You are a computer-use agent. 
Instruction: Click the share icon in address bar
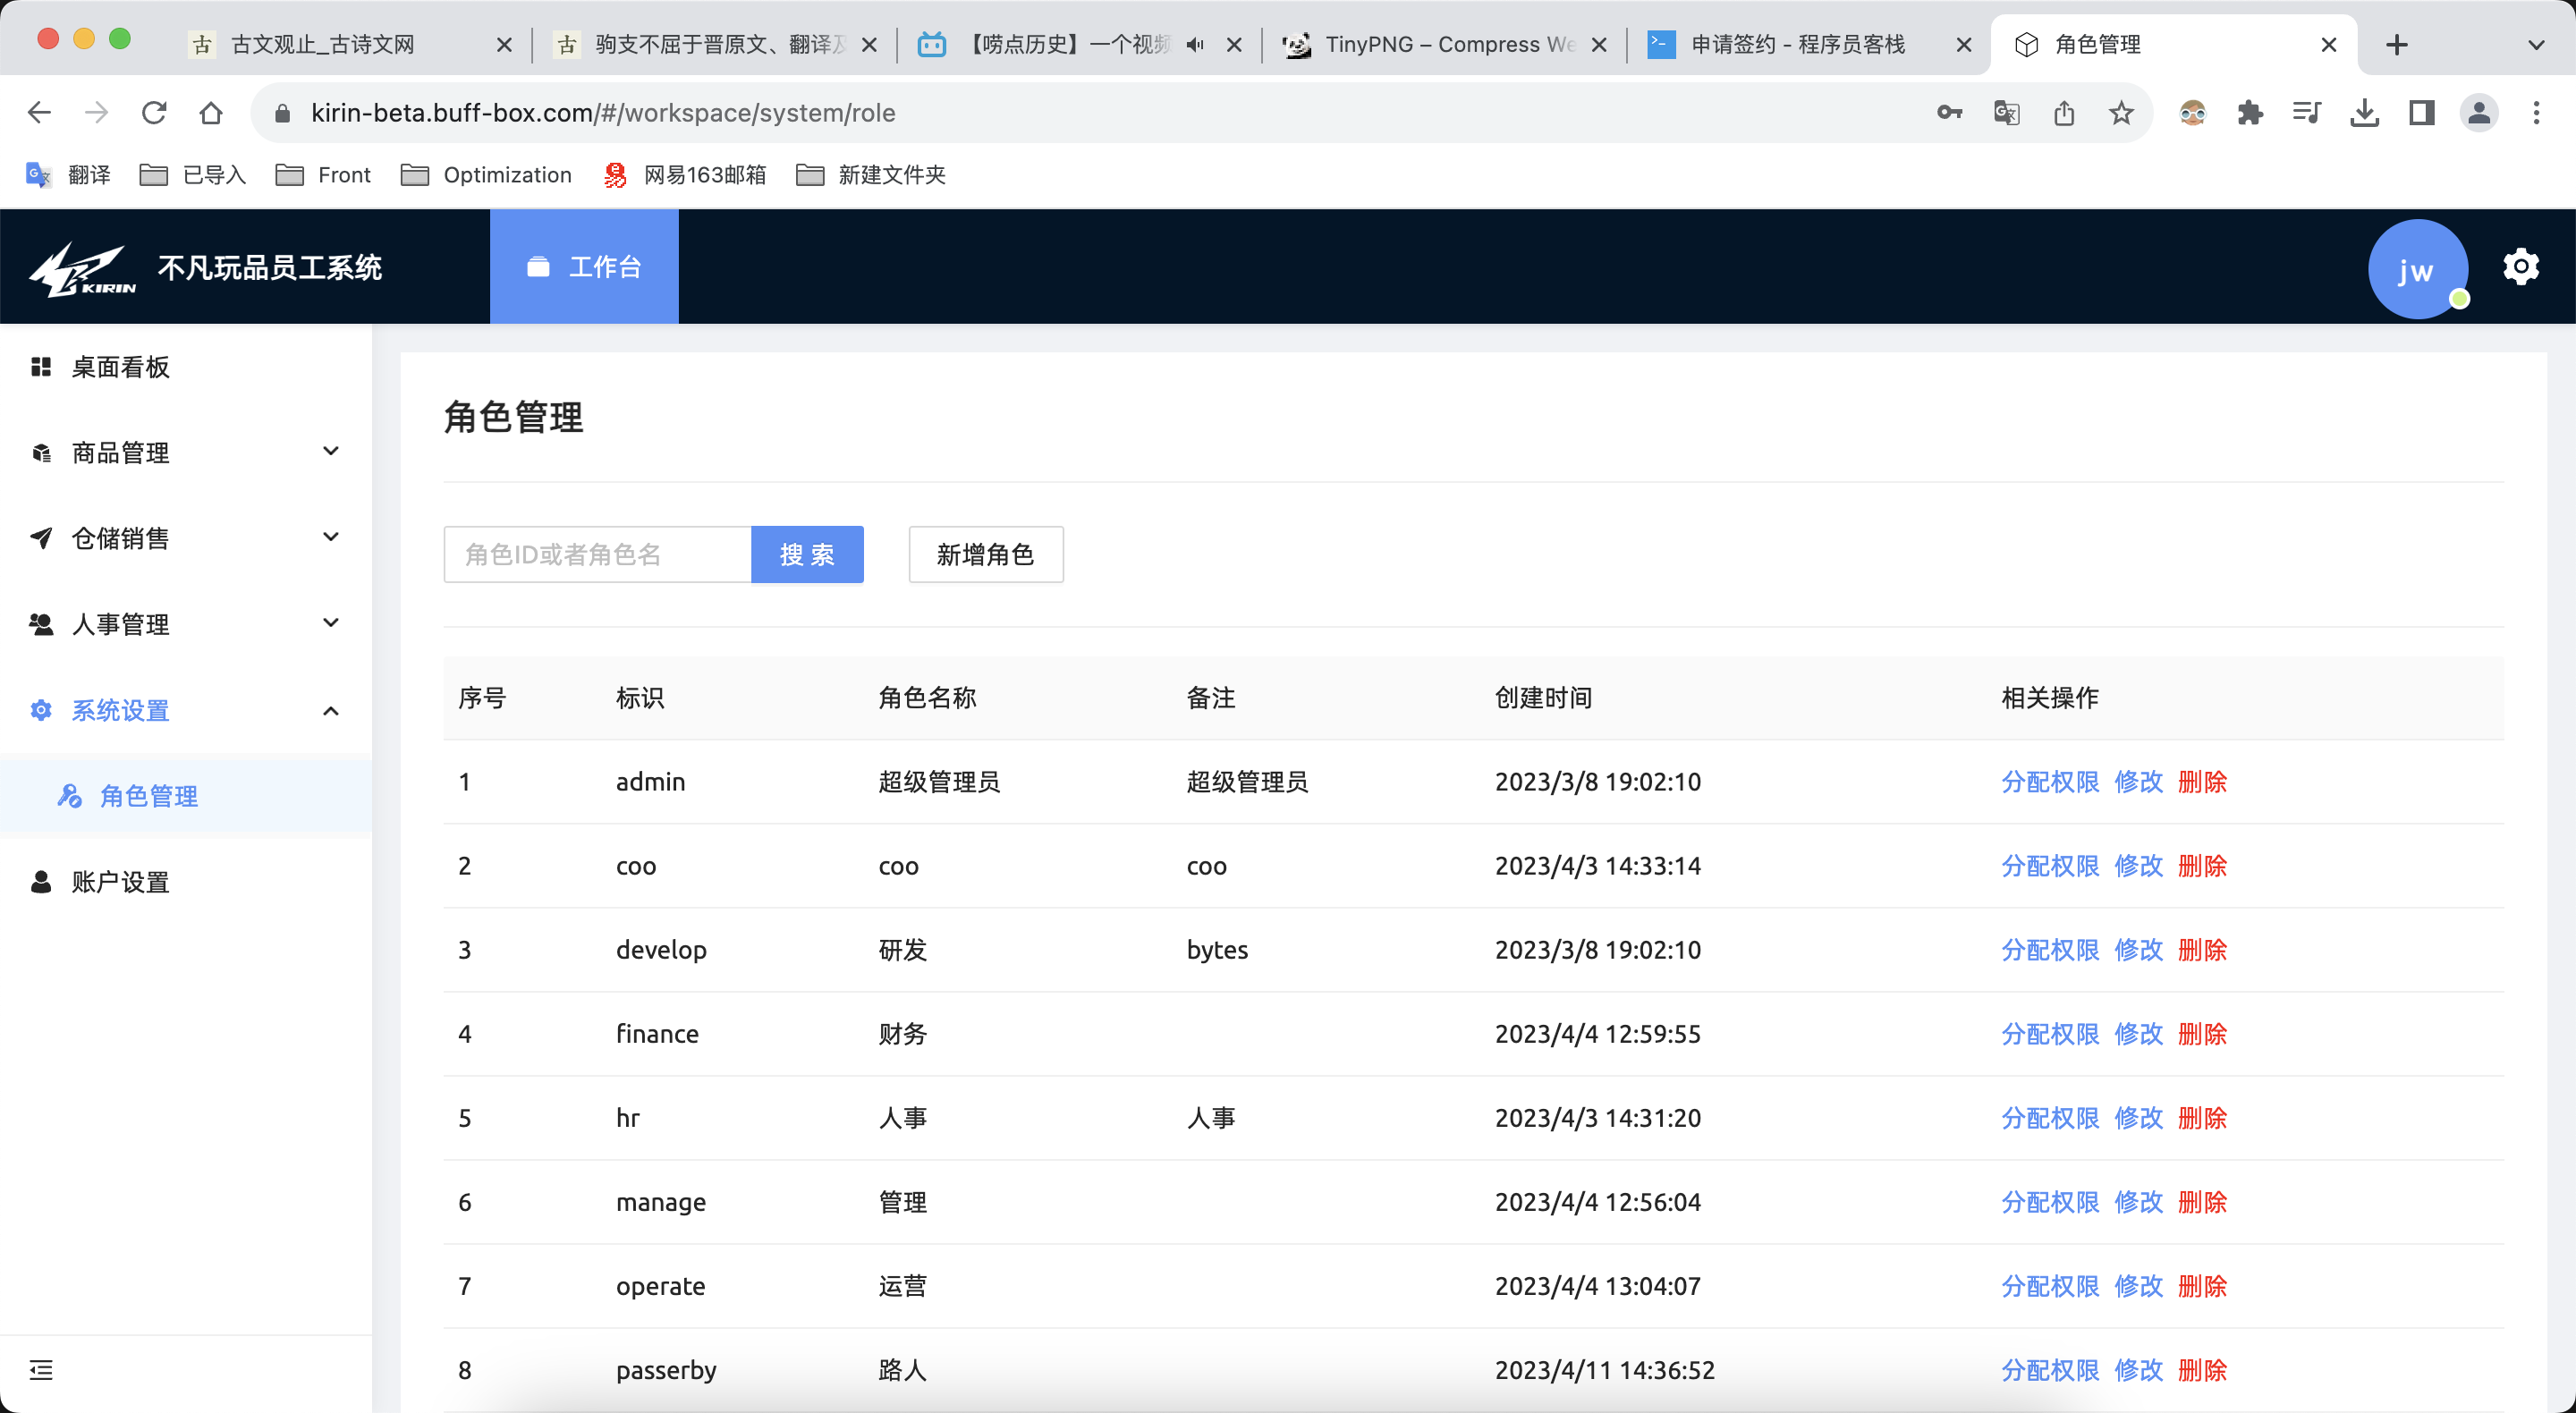click(x=2064, y=112)
